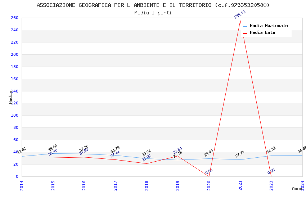Click the y-axis value 60
This screenshot has width=306, height=198.
15,140
